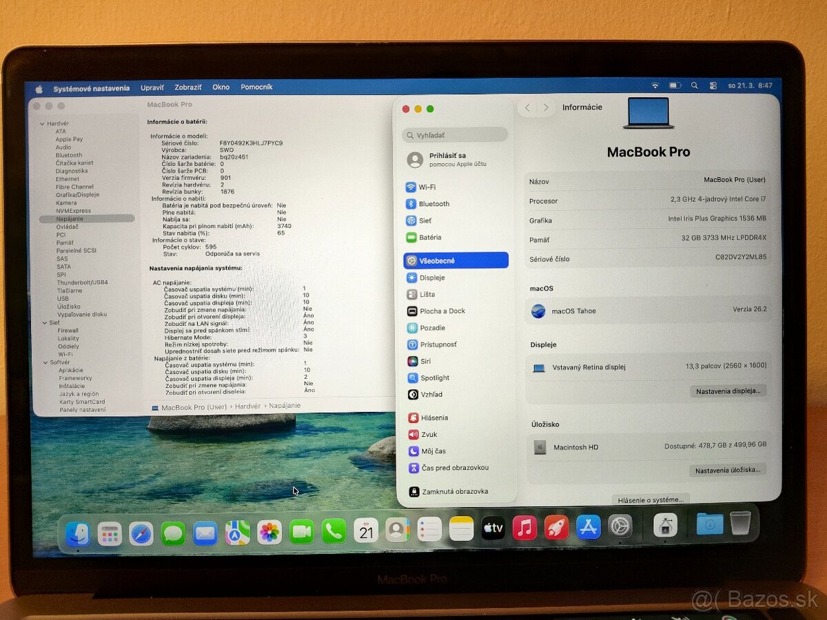This screenshot has height=620, width=827.
Task: Select Bluetooth in System Settings sidebar
Action: (x=431, y=203)
